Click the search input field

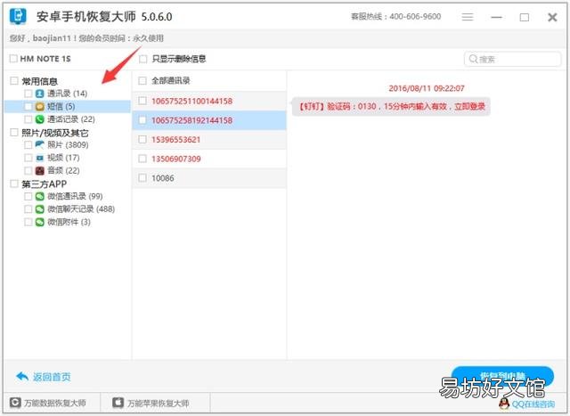(x=513, y=59)
